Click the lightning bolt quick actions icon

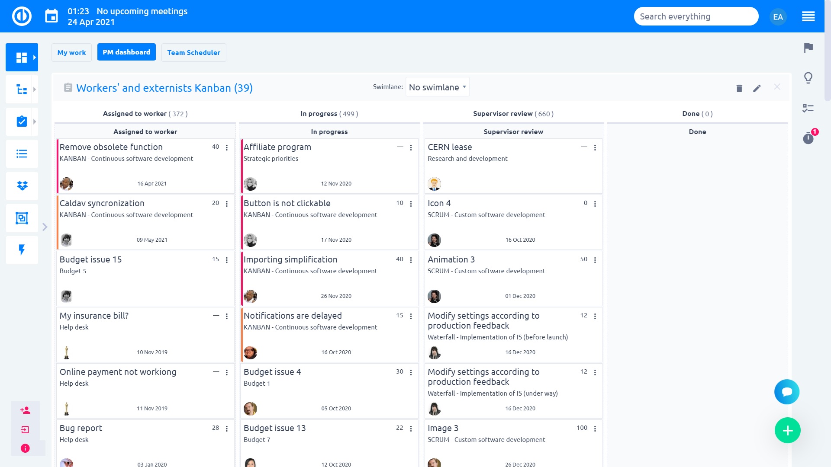(21, 250)
